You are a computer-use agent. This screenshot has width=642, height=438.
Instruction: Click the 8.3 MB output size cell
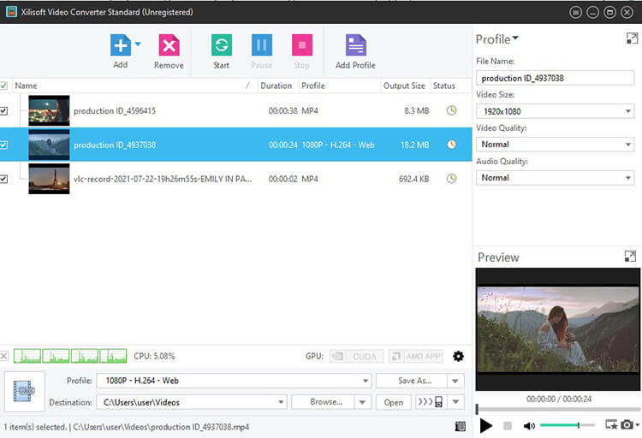click(416, 111)
